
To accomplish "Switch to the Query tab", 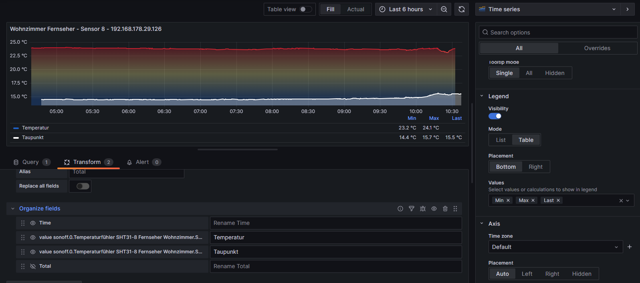I will coord(32,162).
